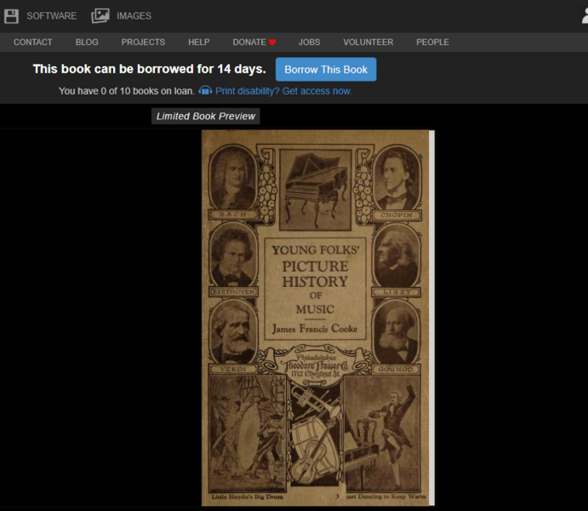Click the Borrow This Book button
Screen dimensions: 588x511
pyautogui.click(x=326, y=69)
